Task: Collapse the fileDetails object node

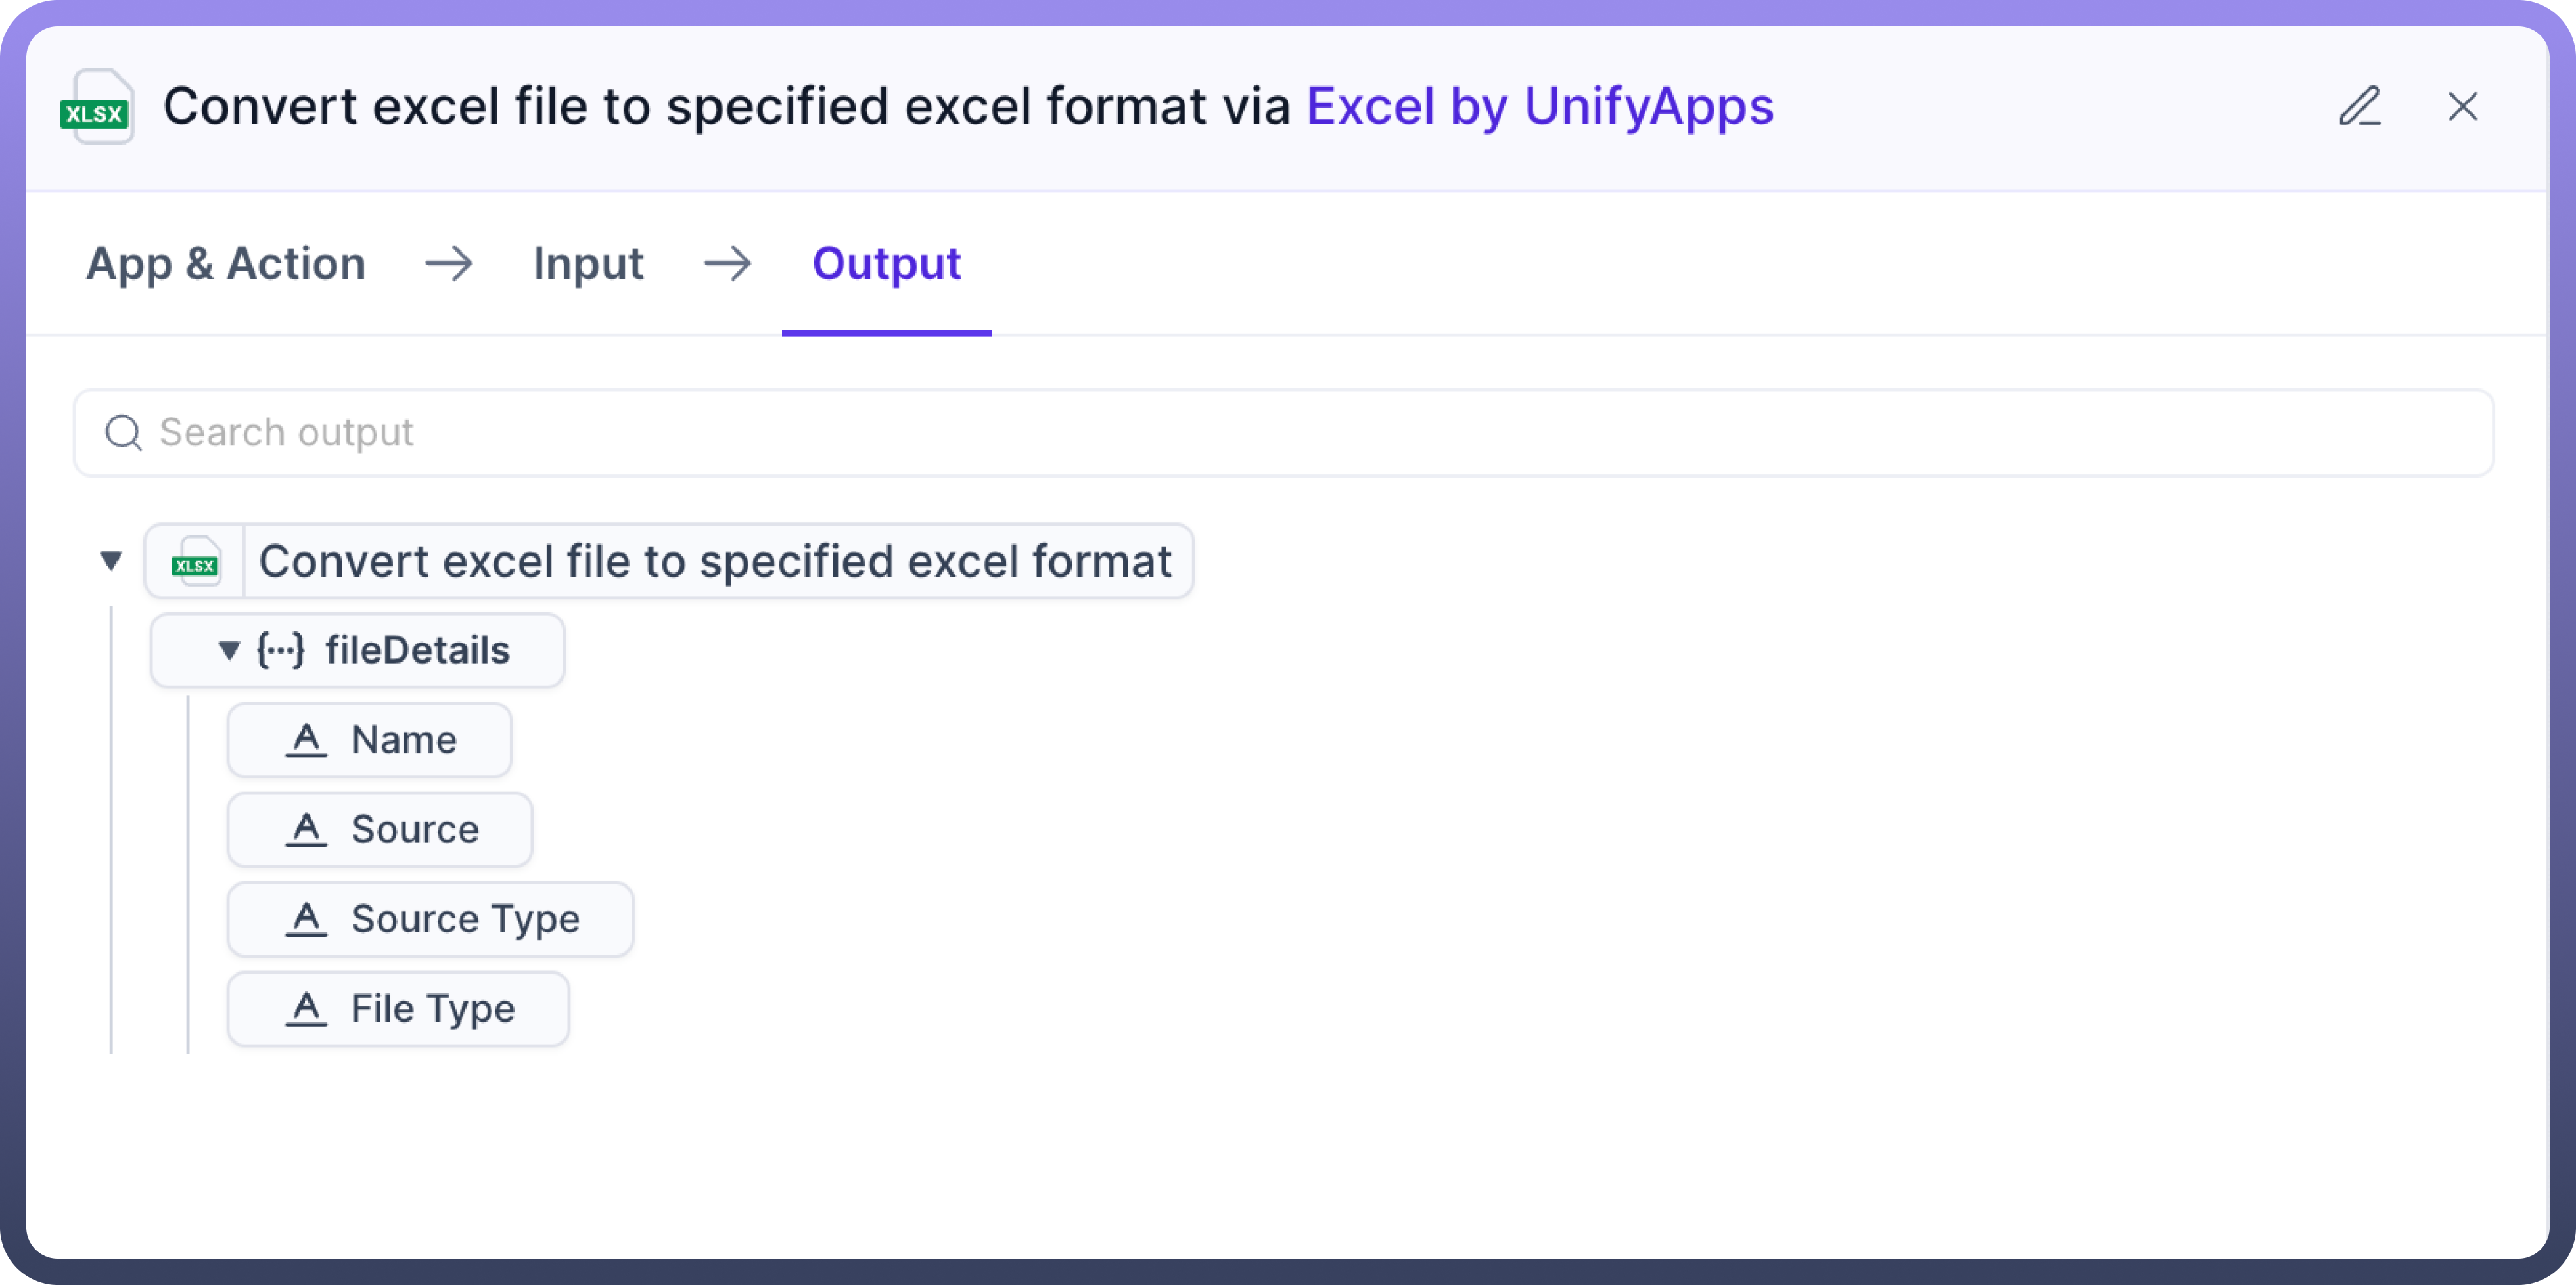Action: tap(229, 651)
